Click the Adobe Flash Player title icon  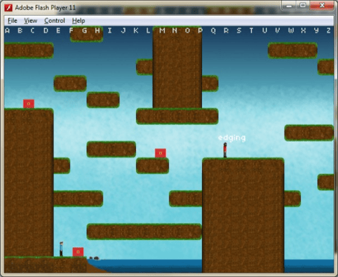(x=9, y=8)
